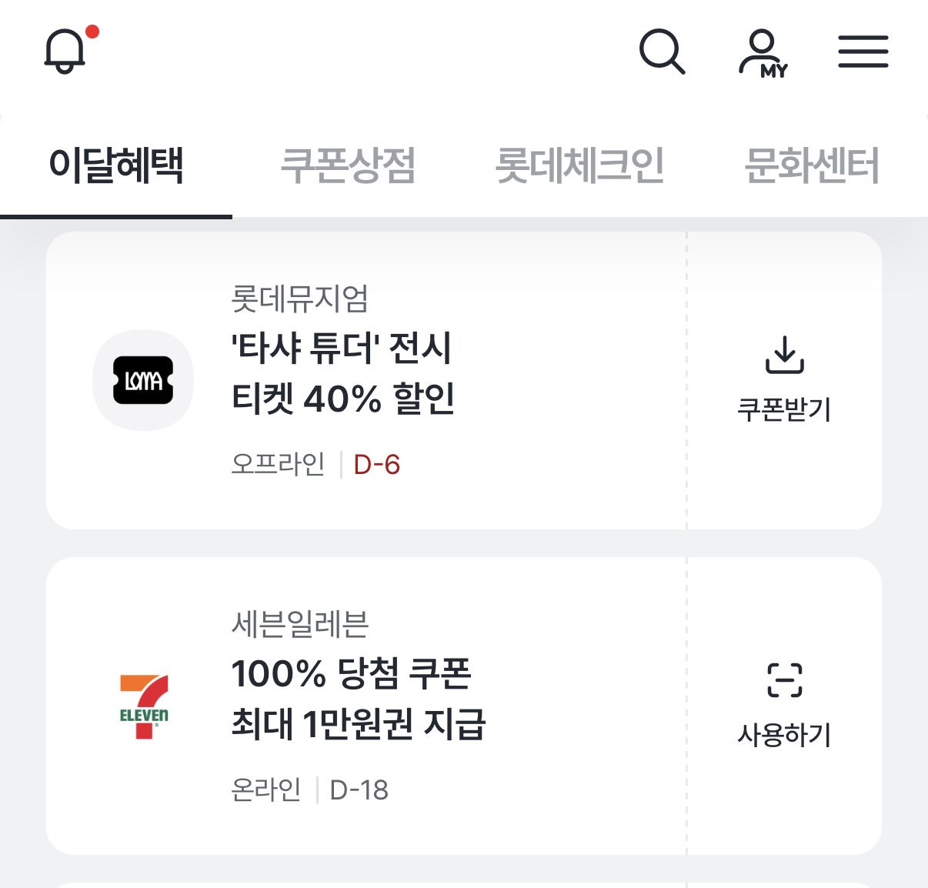Open the MY profile icon
The image size is (928, 888).
click(763, 54)
